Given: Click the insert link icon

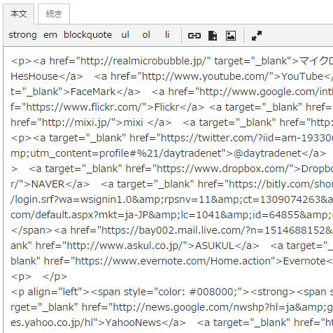Looking at the screenshot, I should point(194,36).
